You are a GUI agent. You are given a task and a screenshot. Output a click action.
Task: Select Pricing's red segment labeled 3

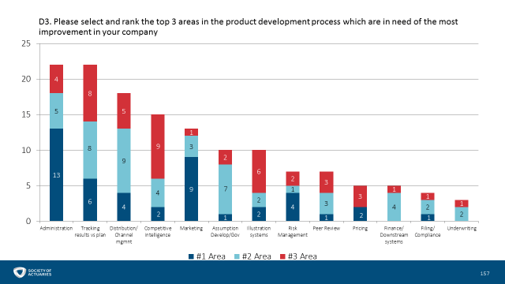(x=360, y=196)
